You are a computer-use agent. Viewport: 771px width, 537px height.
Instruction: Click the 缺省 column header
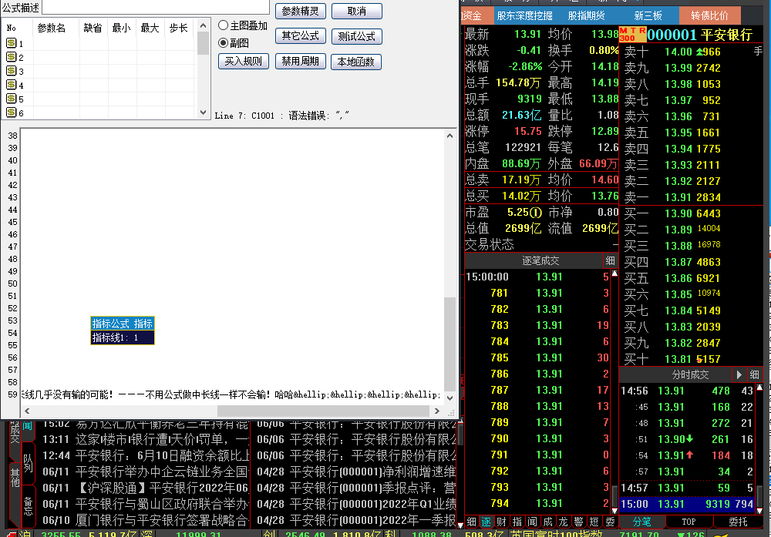93,28
